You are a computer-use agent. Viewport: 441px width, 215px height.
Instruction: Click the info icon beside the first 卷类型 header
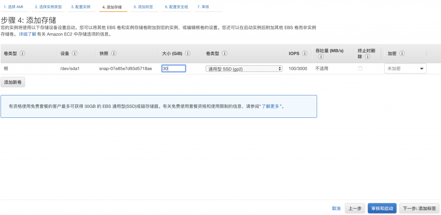22,53
